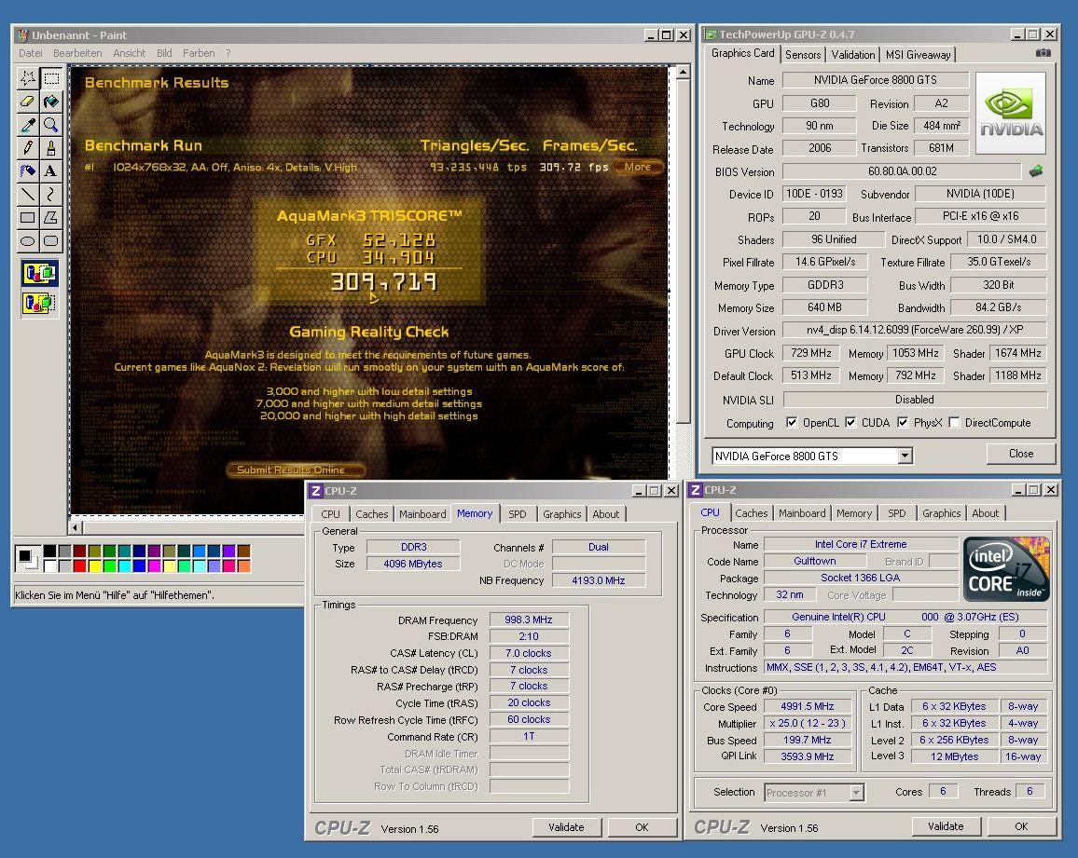Click the Intel Core i7 logo in CPU-Z
Screen dimensions: 1078x858
point(1006,569)
